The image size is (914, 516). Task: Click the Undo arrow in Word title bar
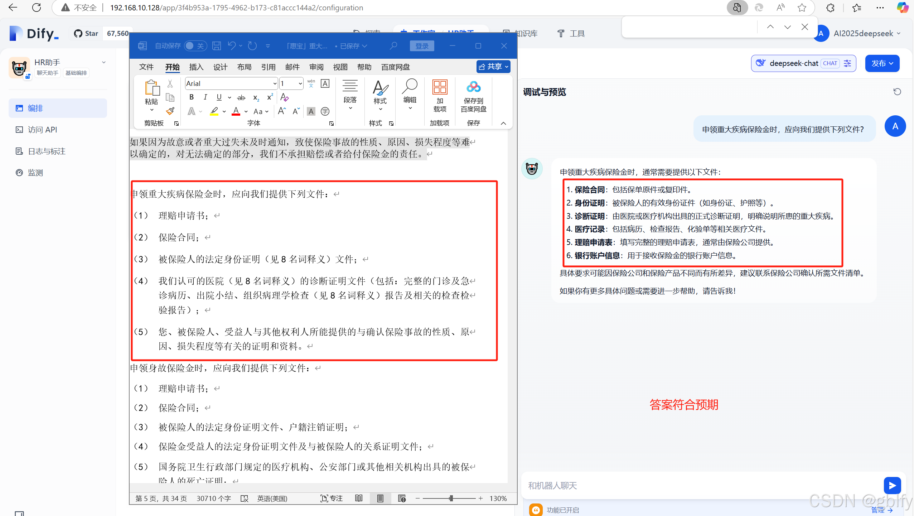(x=232, y=46)
